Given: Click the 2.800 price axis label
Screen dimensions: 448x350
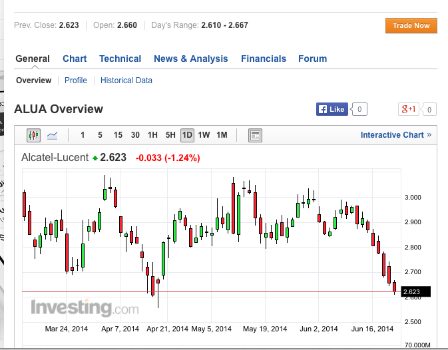Looking at the screenshot, I should click(413, 248).
